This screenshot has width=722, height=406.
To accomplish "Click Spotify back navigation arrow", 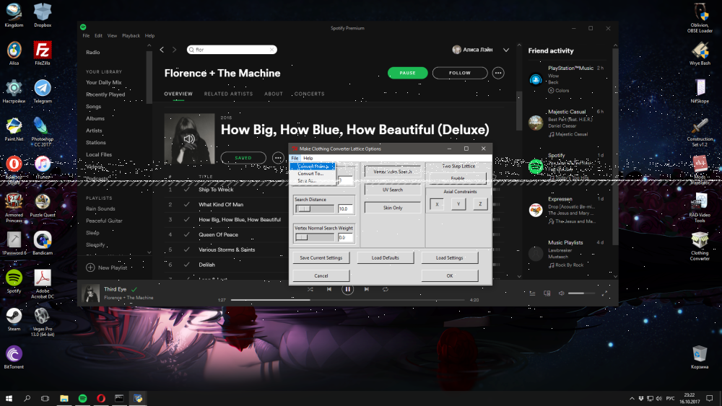I will (162, 50).
